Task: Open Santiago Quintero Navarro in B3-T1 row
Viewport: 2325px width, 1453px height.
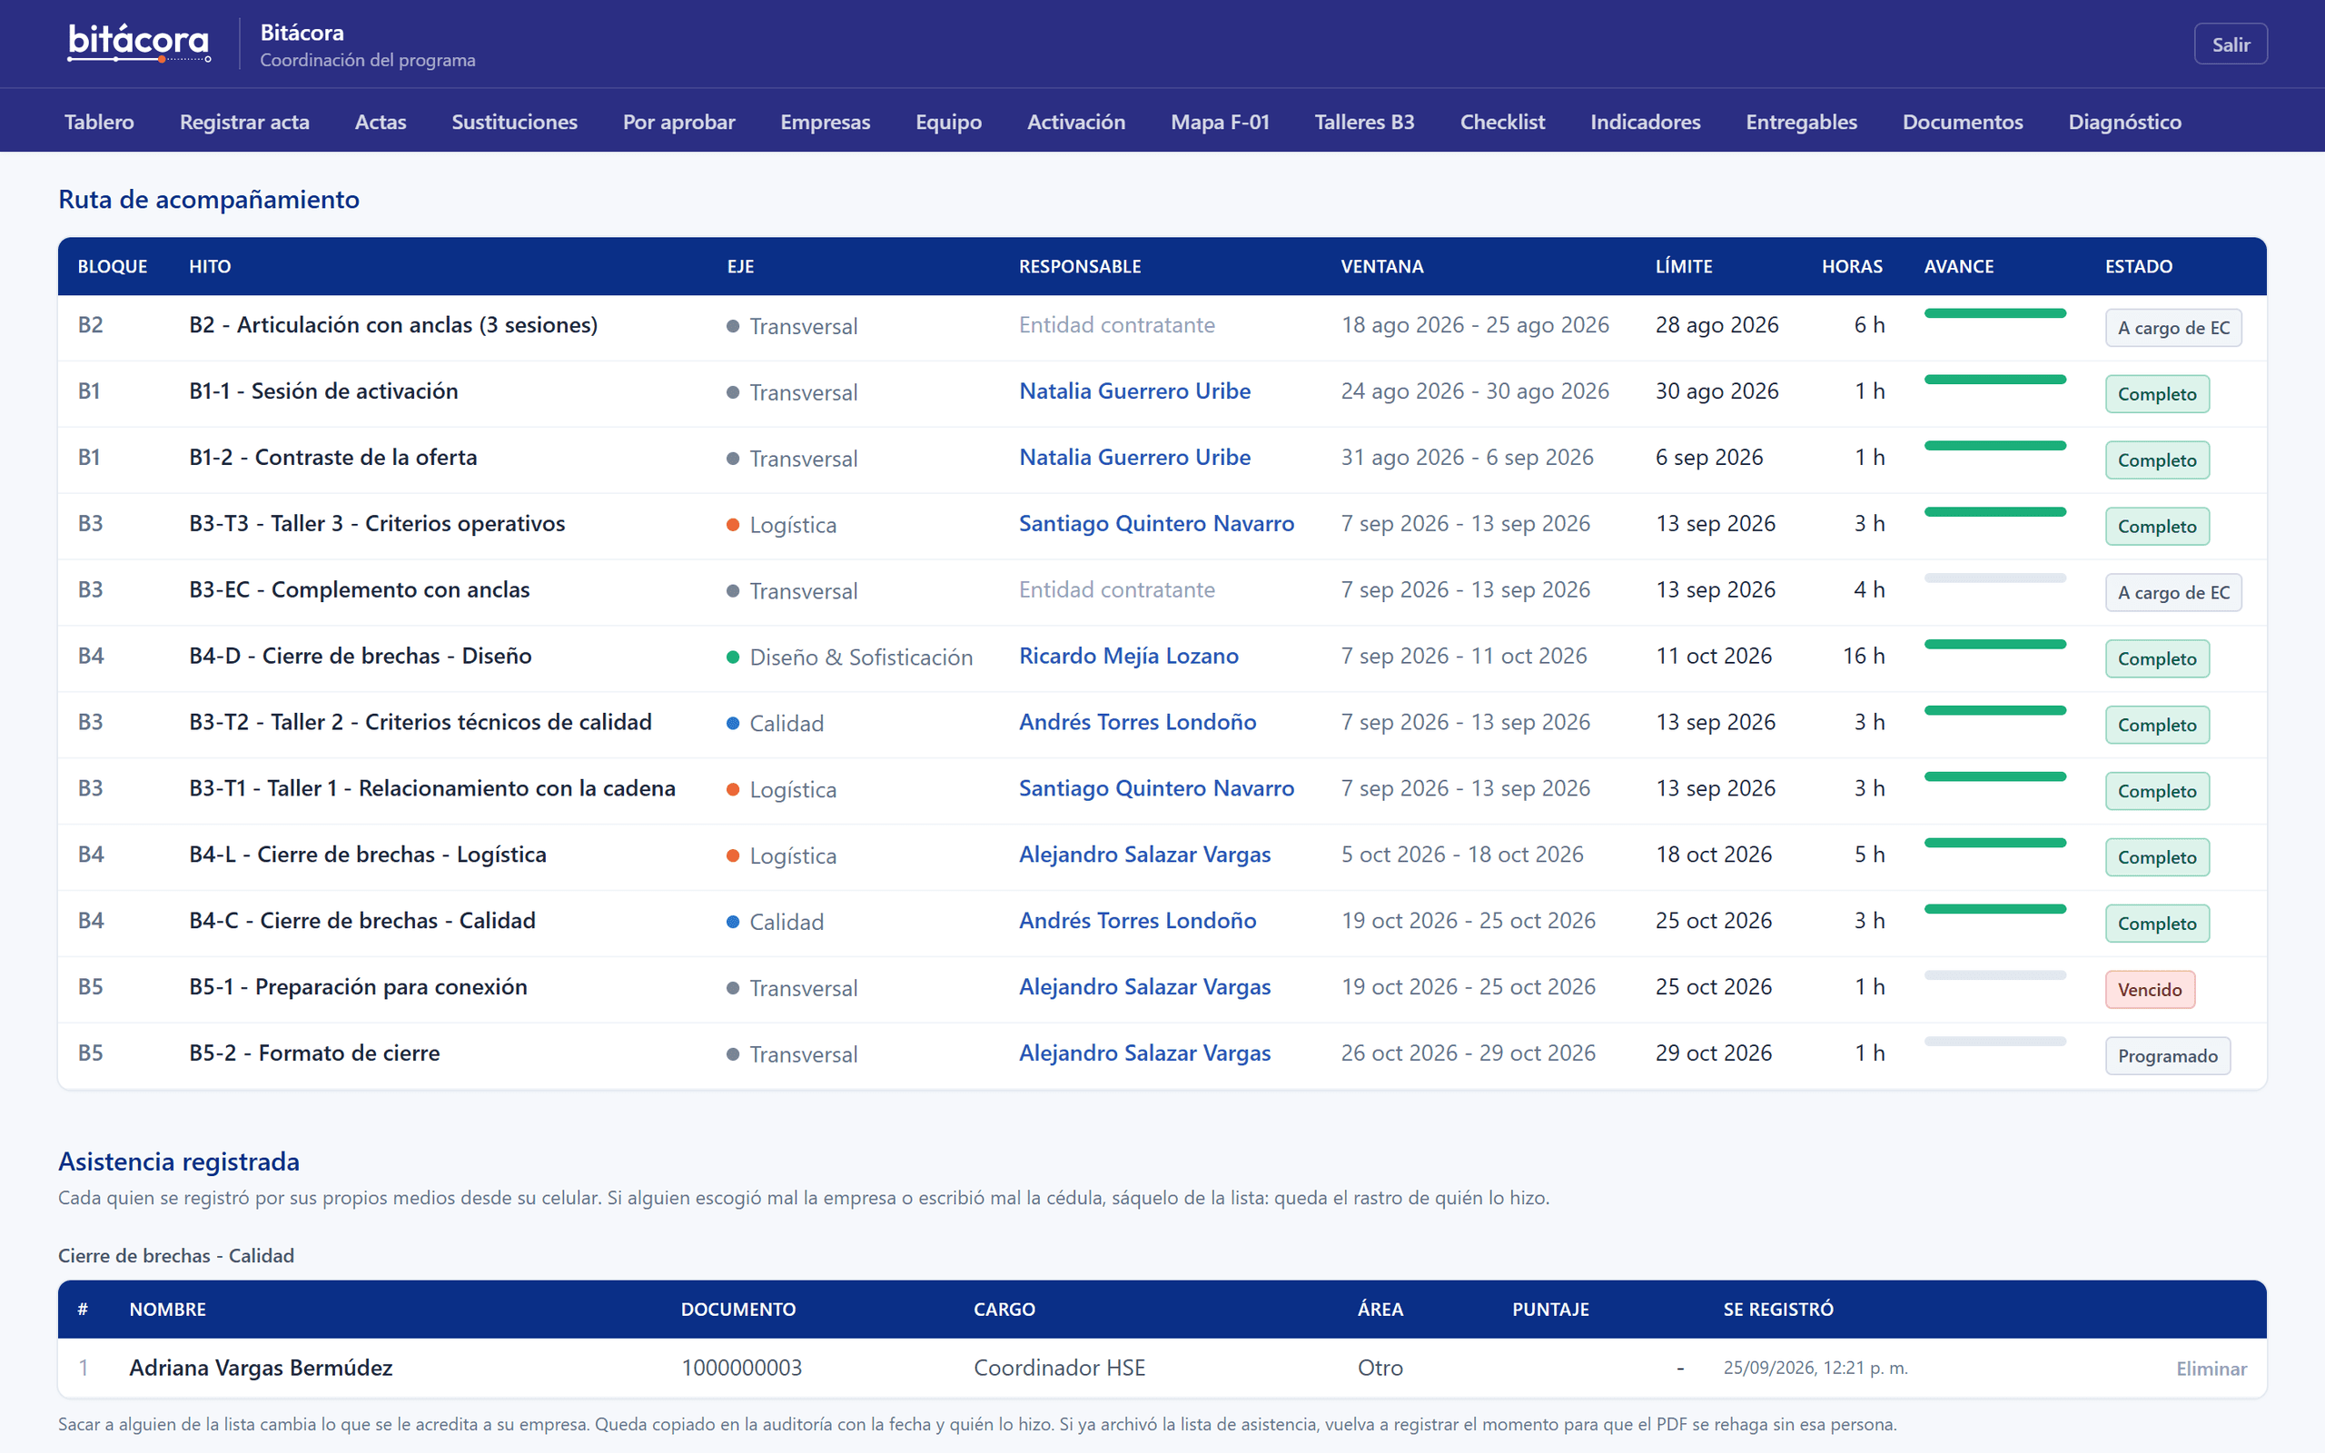Action: (x=1156, y=789)
